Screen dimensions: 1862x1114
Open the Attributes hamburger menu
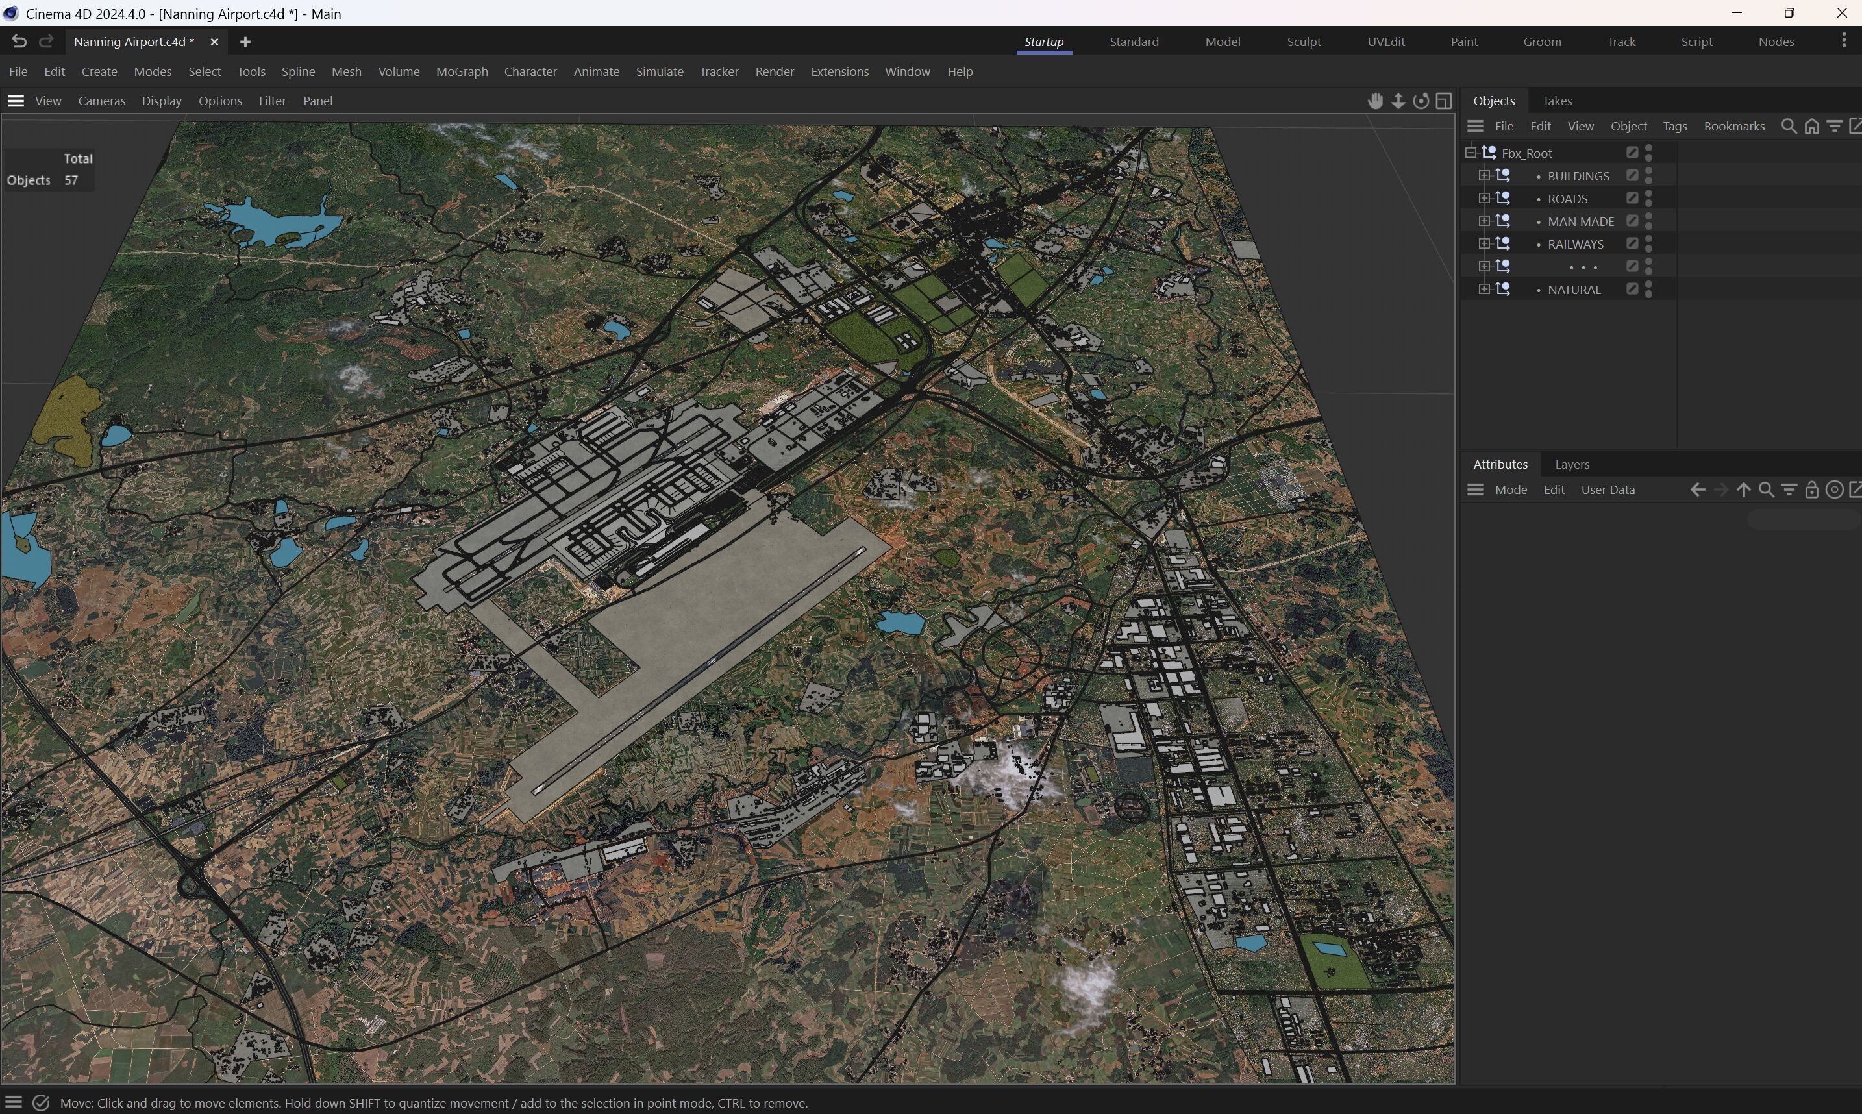[x=1476, y=489]
